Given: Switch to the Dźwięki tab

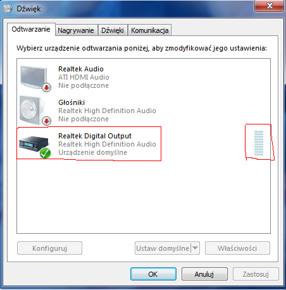Looking at the screenshot, I should (113, 30).
